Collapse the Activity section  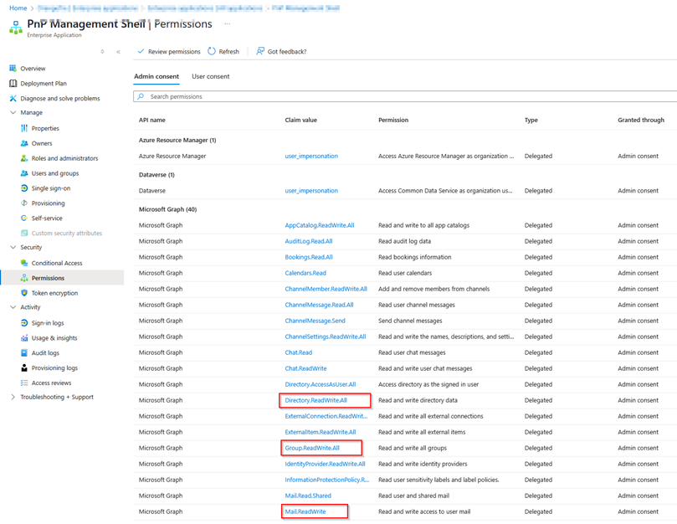[x=13, y=307]
